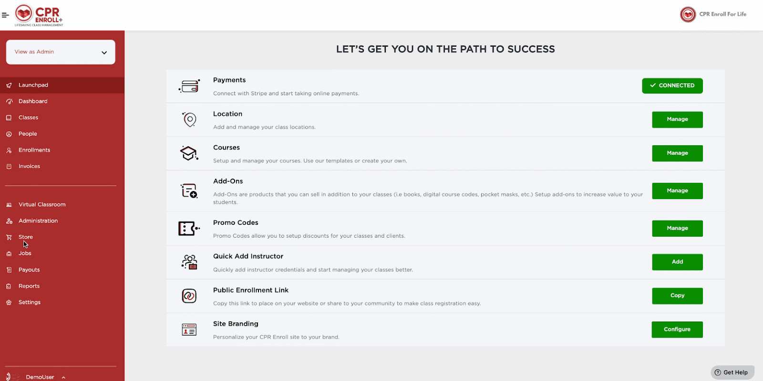The width and height of the screenshot is (763, 381).
Task: Click the Payments credit card icon
Action: click(x=189, y=86)
